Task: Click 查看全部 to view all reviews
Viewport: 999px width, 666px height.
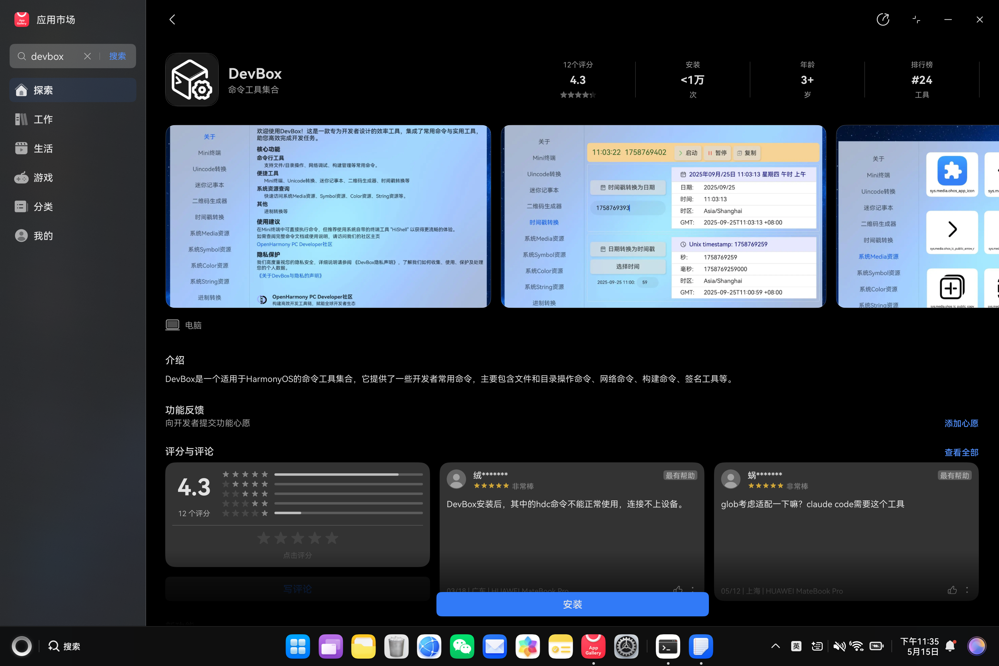Action: 961,452
